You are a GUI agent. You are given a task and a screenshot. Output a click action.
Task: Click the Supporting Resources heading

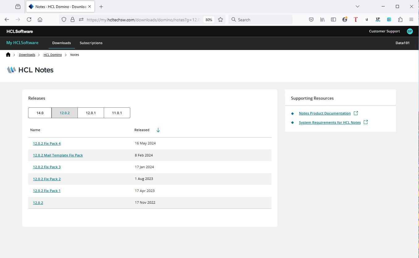tap(312, 98)
